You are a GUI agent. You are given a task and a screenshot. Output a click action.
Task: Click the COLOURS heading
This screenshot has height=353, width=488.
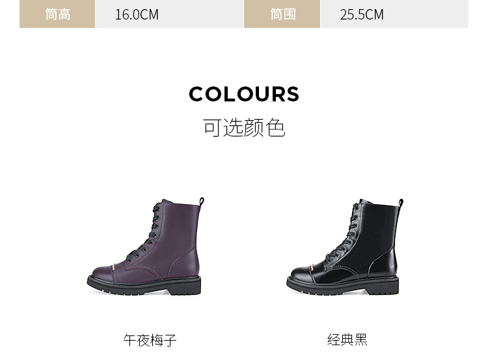(244, 94)
